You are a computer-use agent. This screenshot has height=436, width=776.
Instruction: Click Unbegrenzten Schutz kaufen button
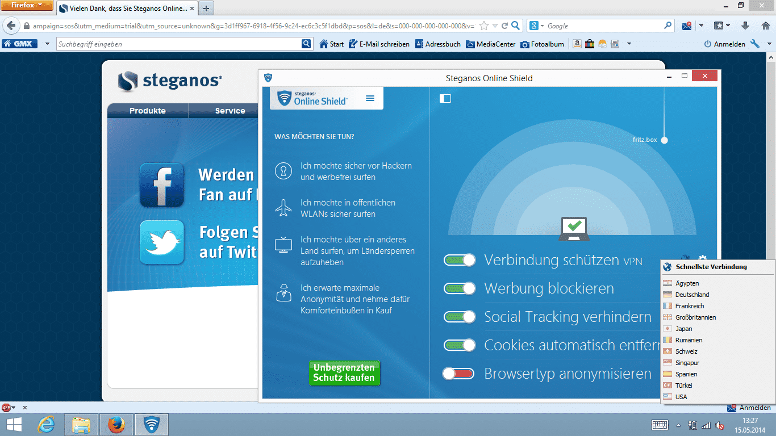[x=344, y=373]
